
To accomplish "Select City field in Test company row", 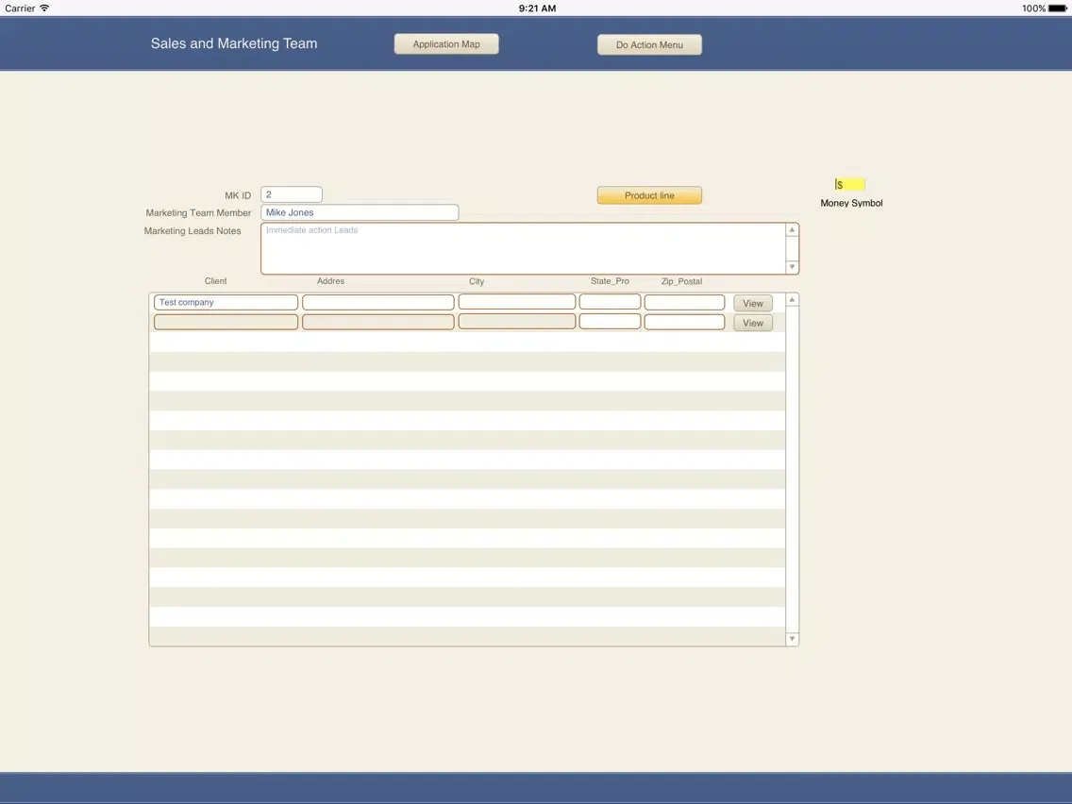I will [x=517, y=302].
